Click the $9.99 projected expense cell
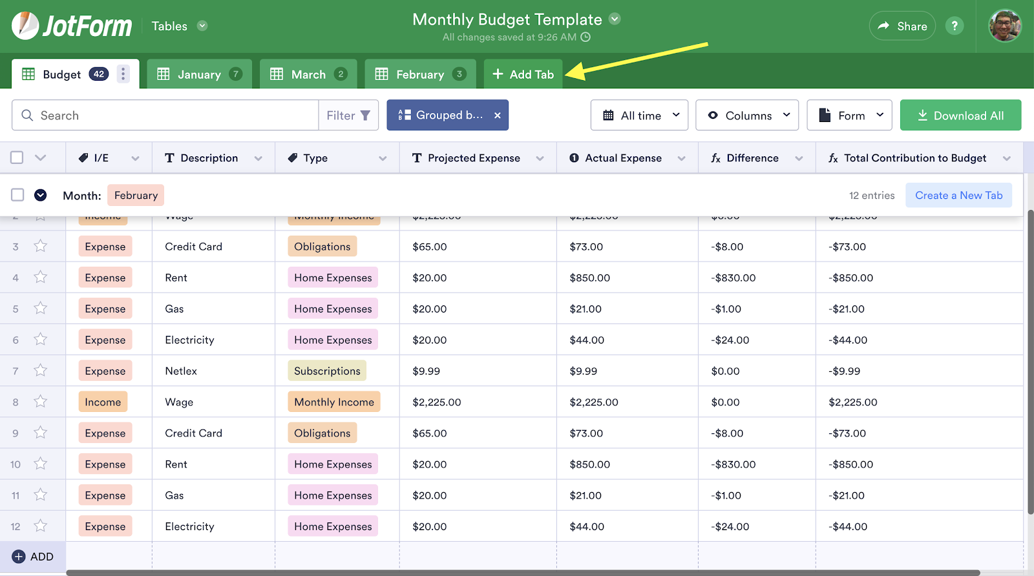Image resolution: width=1034 pixels, height=576 pixels. [x=478, y=371]
